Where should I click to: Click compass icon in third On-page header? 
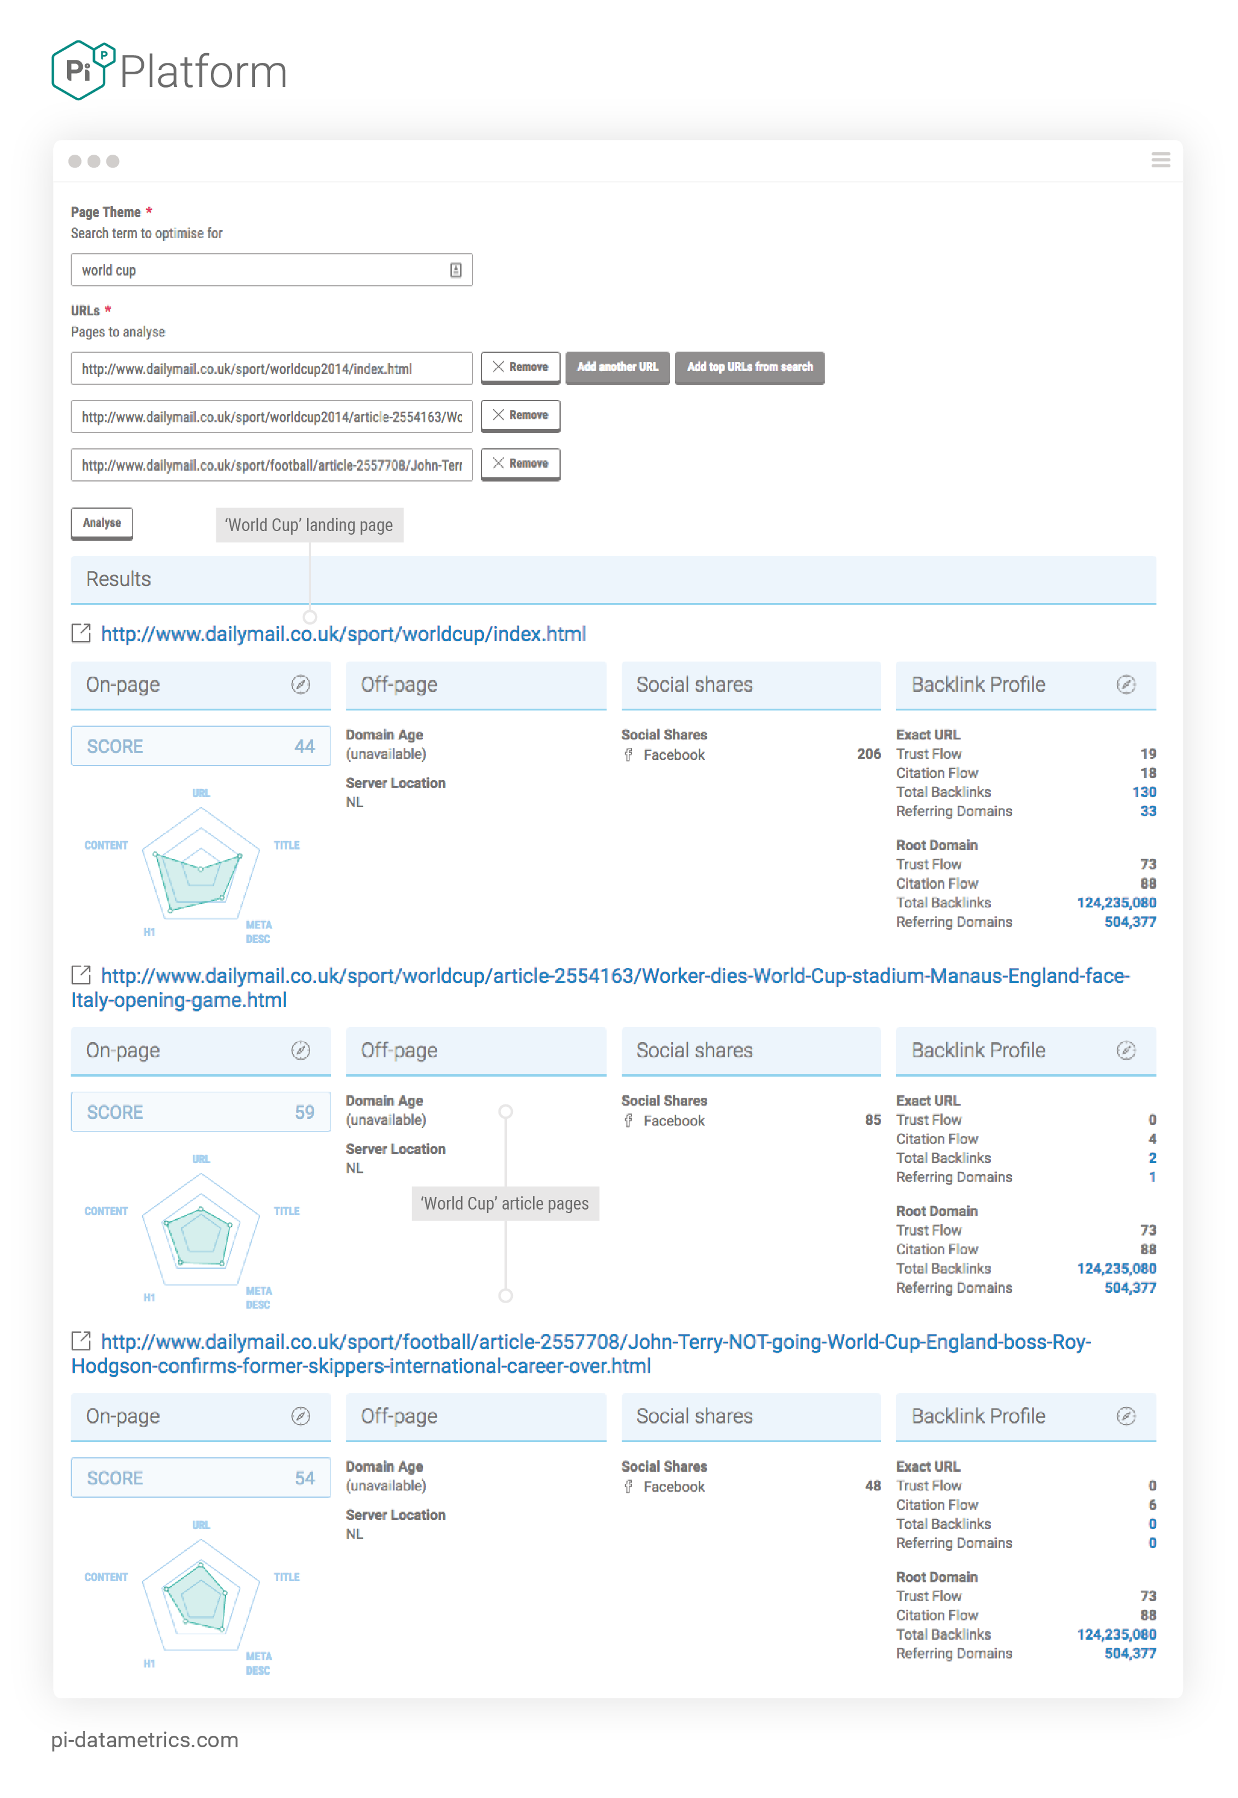(x=301, y=1416)
